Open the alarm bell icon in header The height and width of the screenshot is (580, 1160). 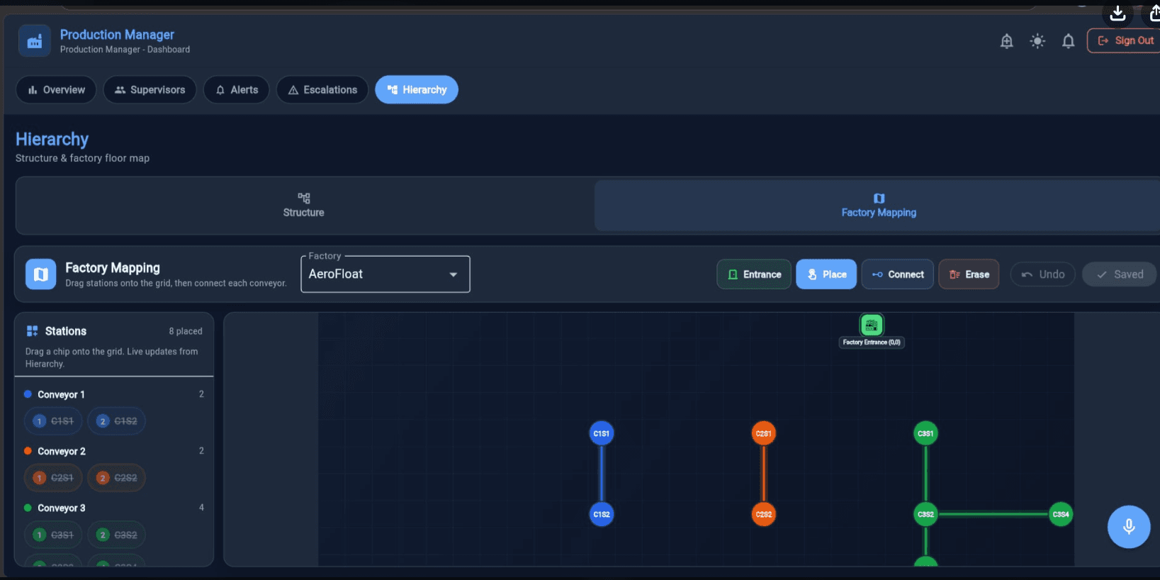pos(1006,41)
